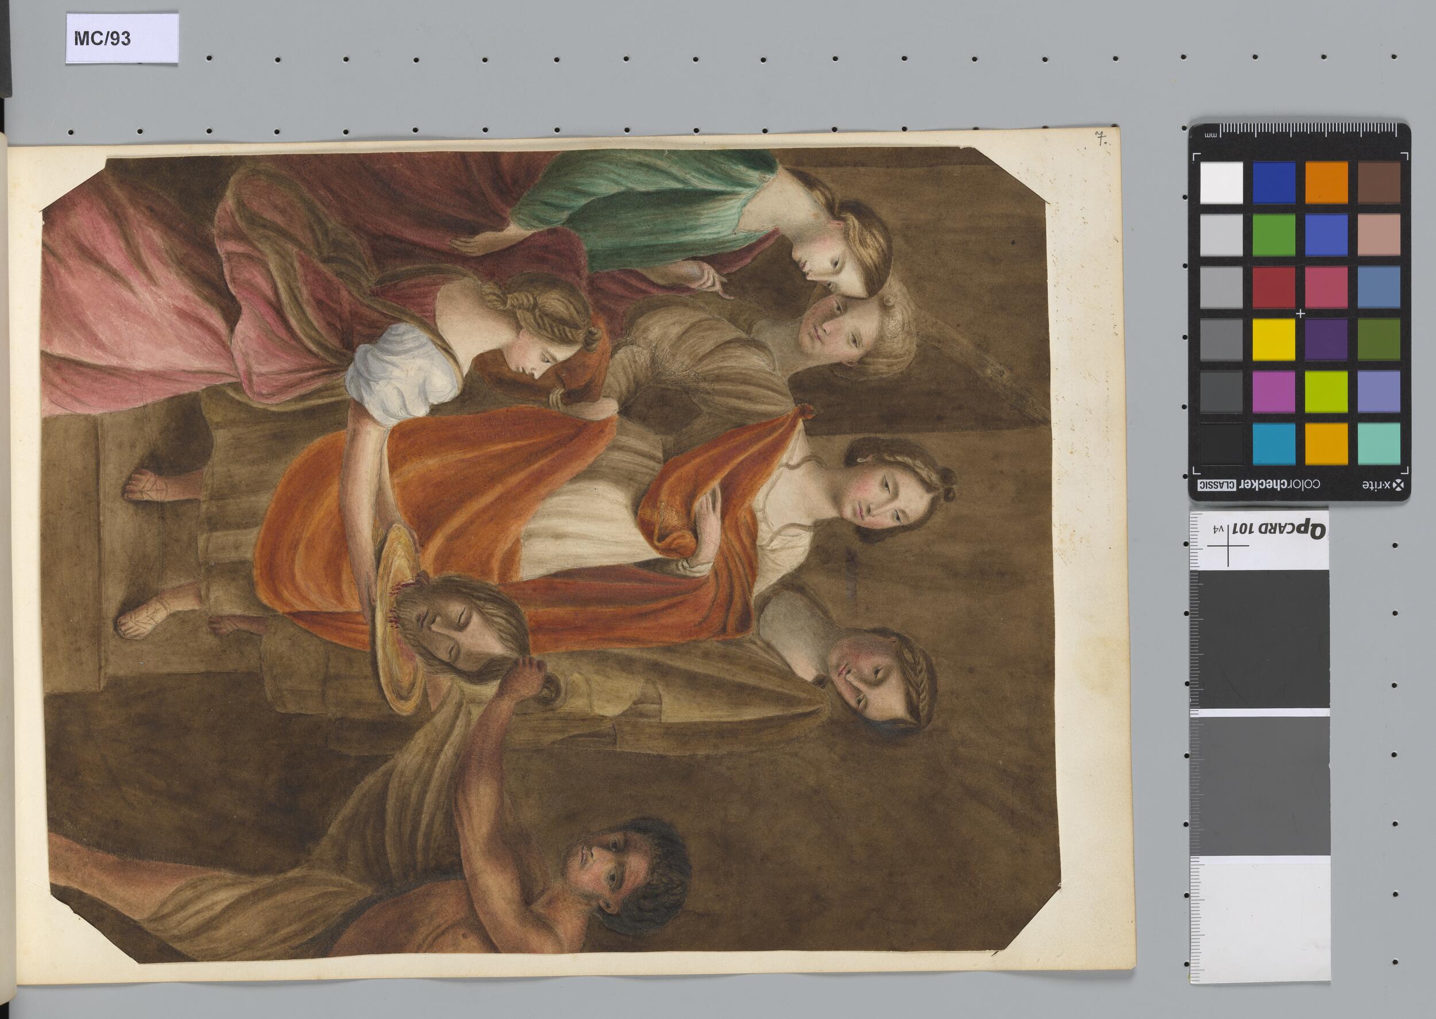
Task: Choose the magenta patch on the color checker
Action: click(1273, 392)
